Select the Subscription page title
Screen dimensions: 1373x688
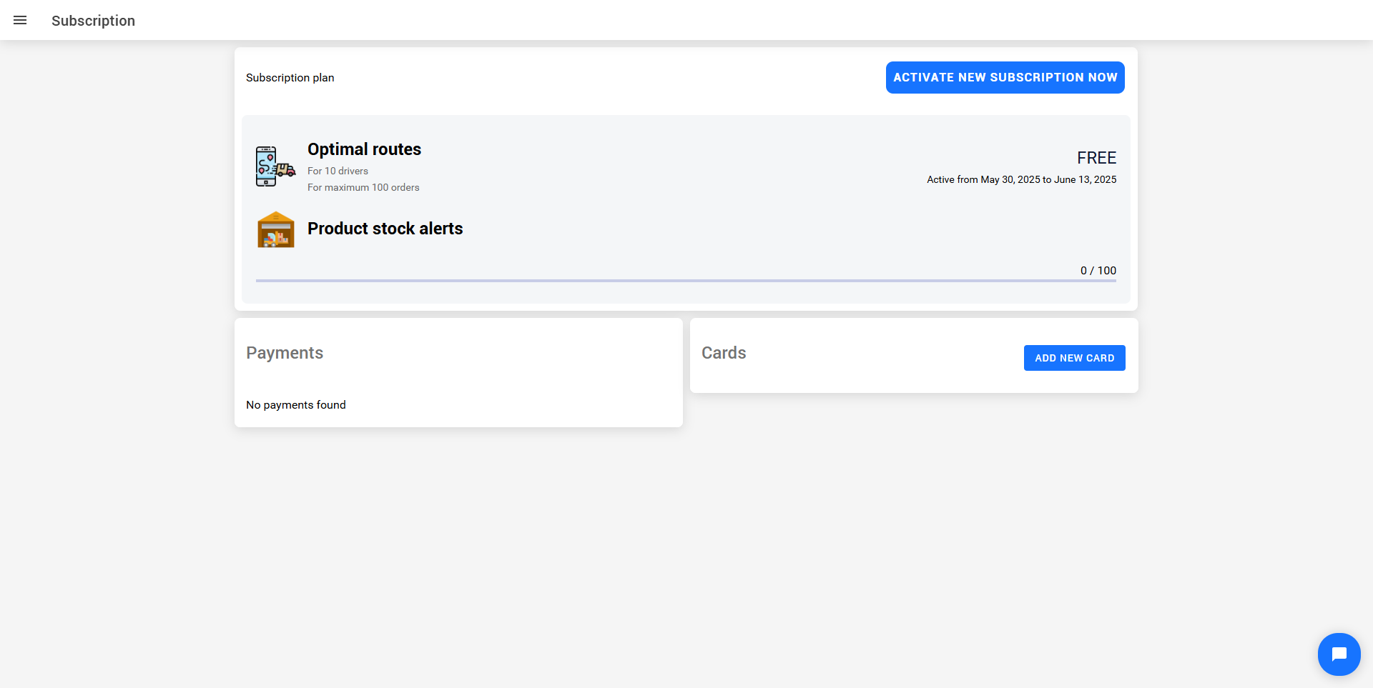pos(93,21)
